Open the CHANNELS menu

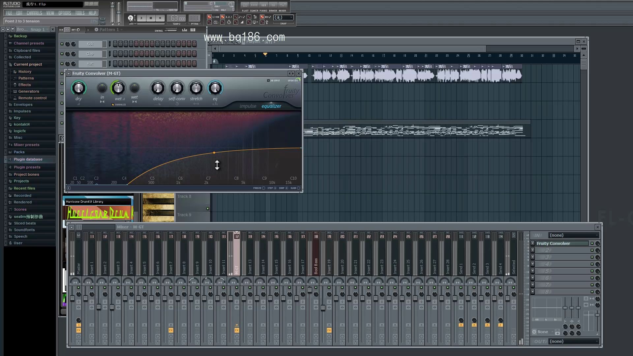pyautogui.click(x=34, y=13)
